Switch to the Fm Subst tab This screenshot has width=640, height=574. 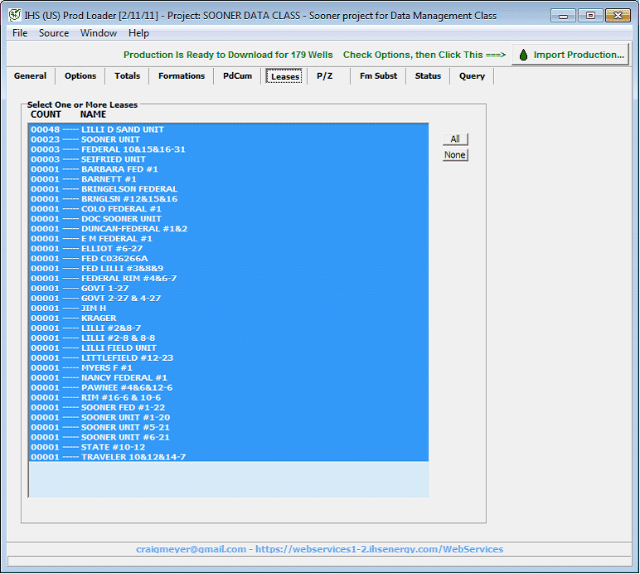tap(378, 76)
